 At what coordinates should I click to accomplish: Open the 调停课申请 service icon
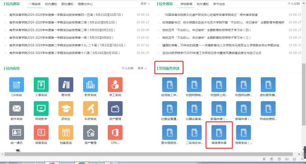coord(219,132)
